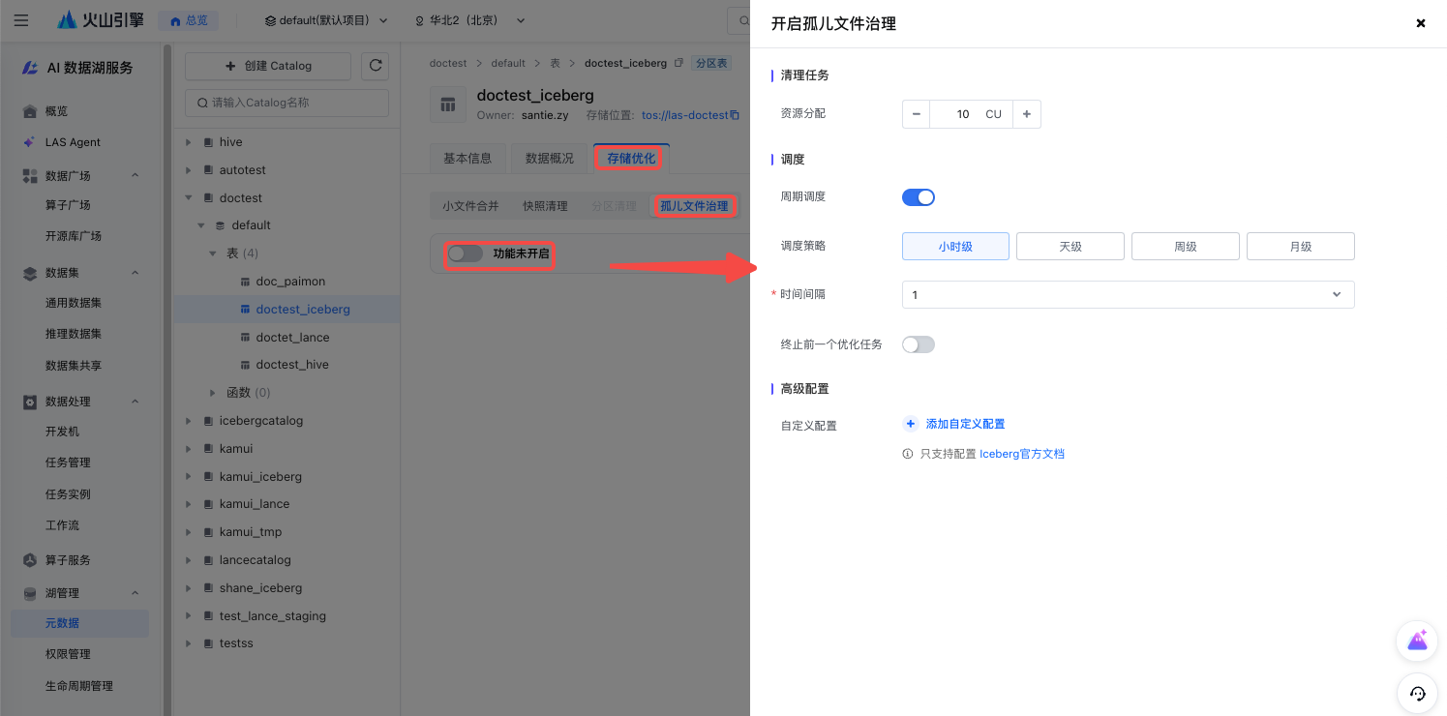Open the 时间间隔 dropdown

point(1129,294)
